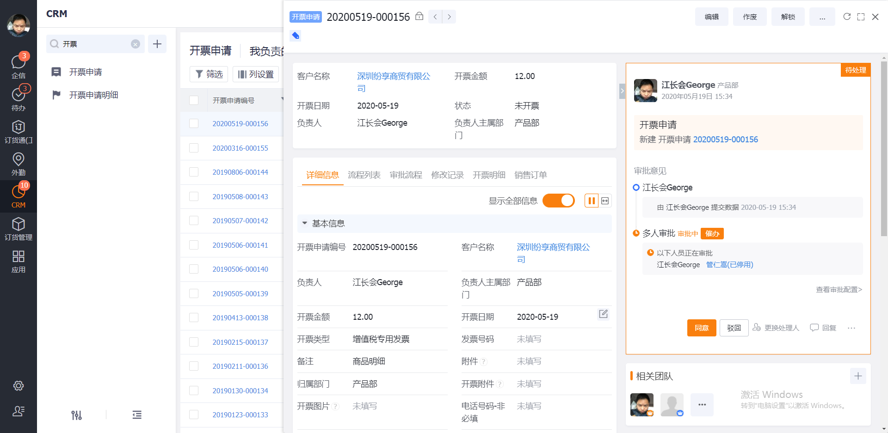Switch to single-column wide layout icon
This screenshot has height=433, width=888.
pos(605,201)
